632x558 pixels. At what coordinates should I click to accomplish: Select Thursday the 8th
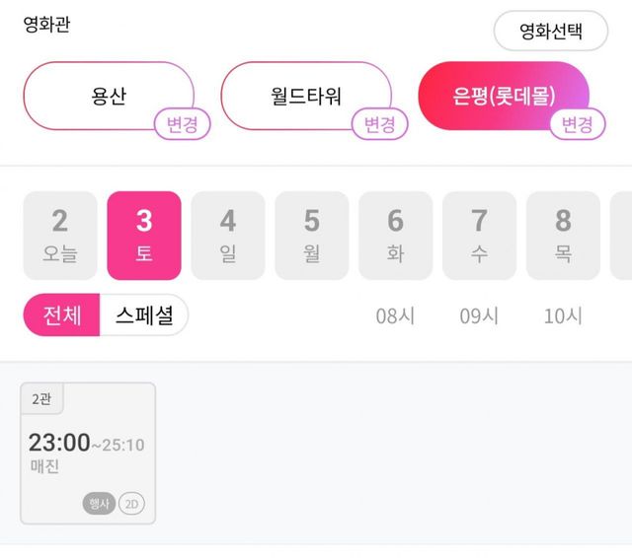564,236
